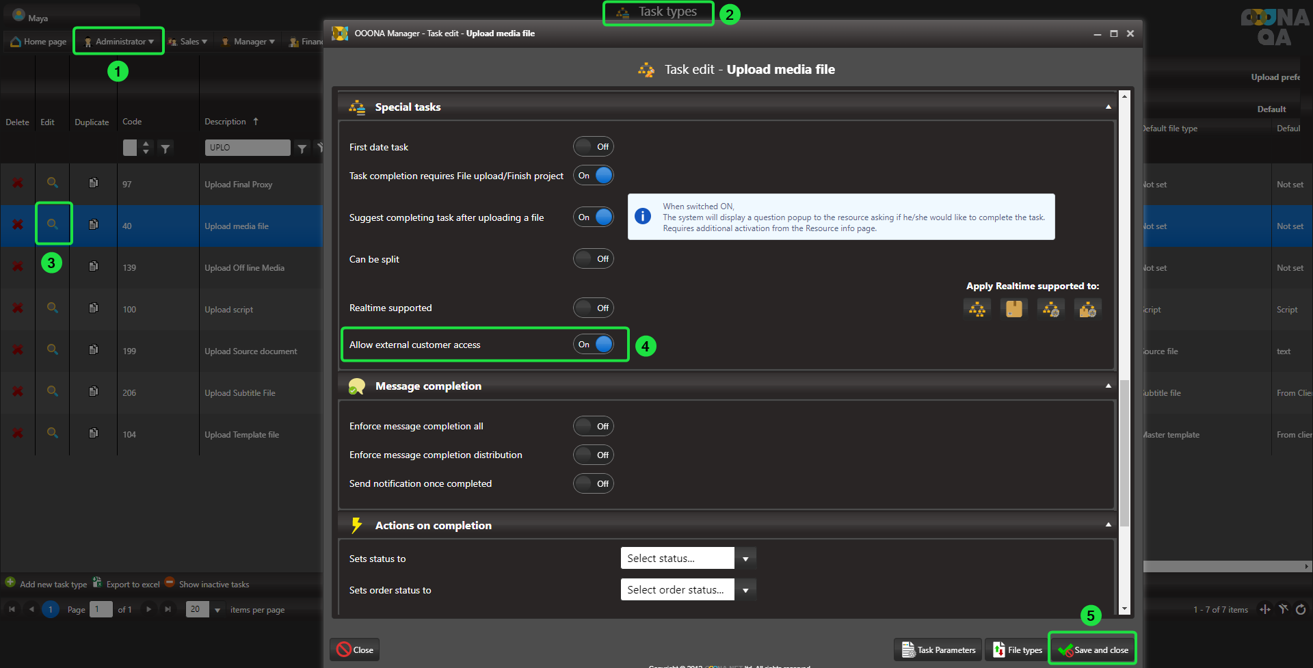Click the Add new task type icon
This screenshot has height=668, width=1313.
(x=10, y=583)
